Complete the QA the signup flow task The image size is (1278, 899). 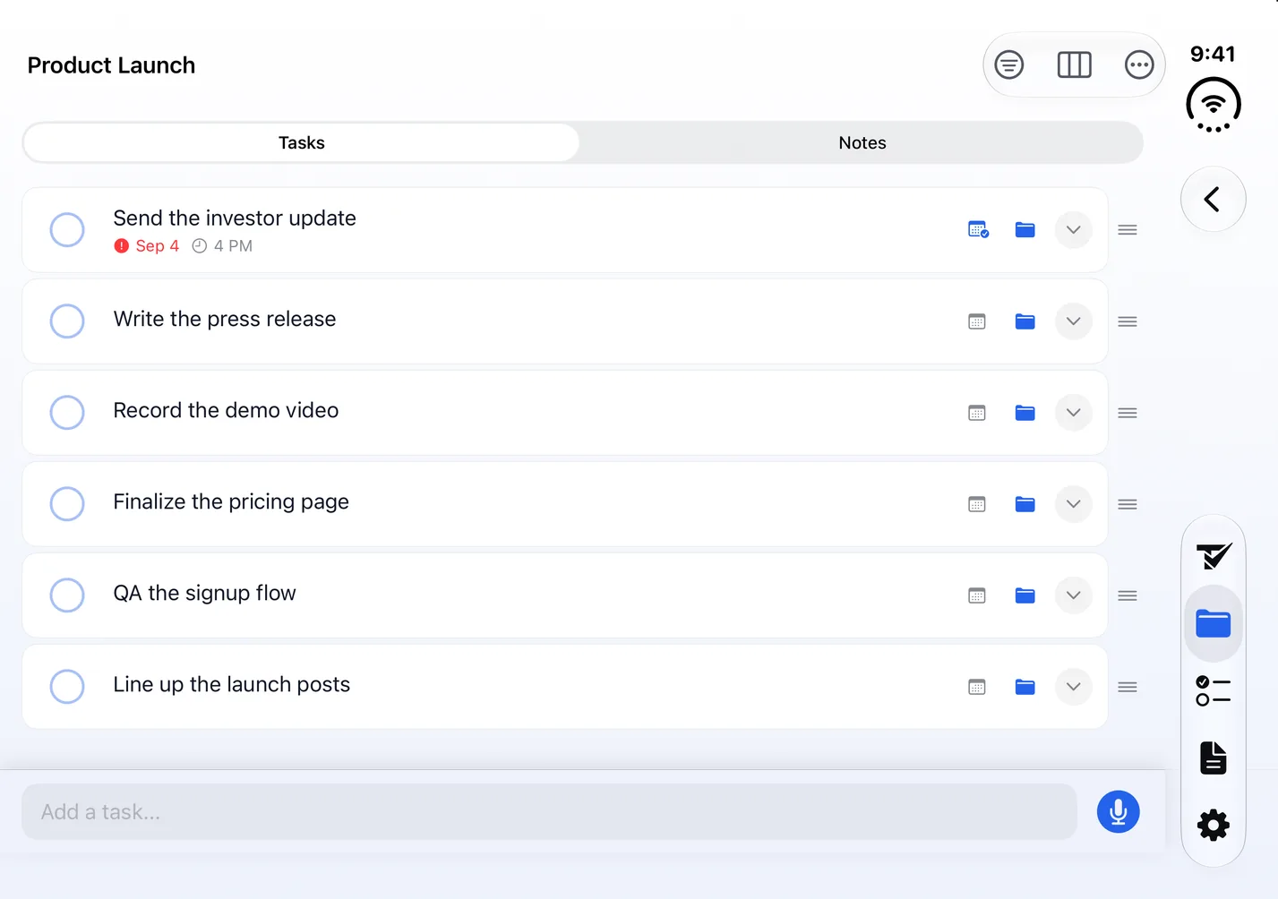coord(67,595)
